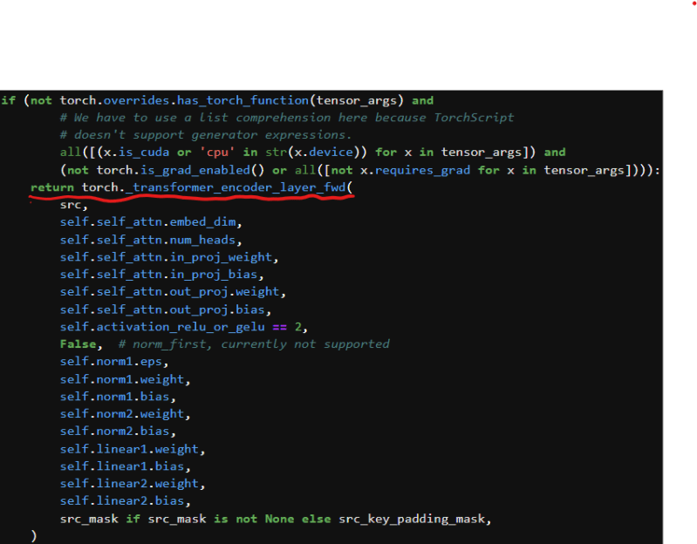Click the self.norm2.weight line
The image size is (697, 544).
(125, 414)
